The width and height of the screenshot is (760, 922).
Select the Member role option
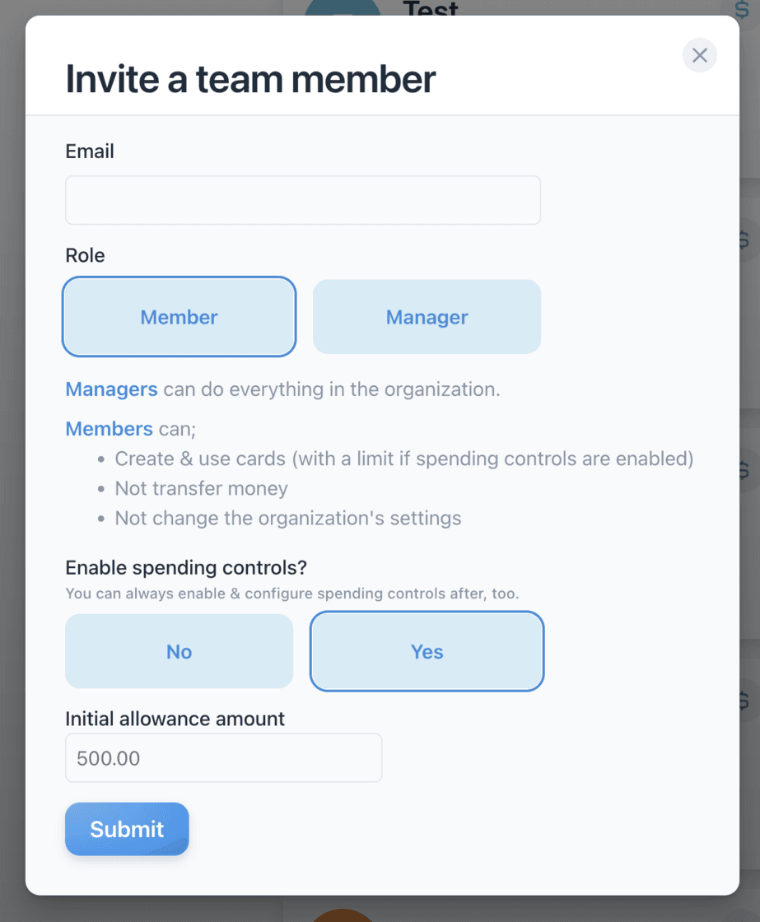pyautogui.click(x=179, y=317)
